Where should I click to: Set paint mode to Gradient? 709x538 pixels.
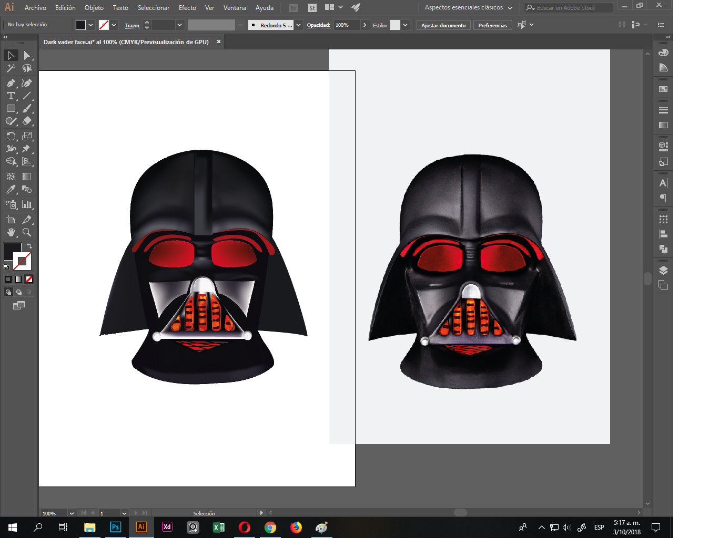(x=18, y=279)
